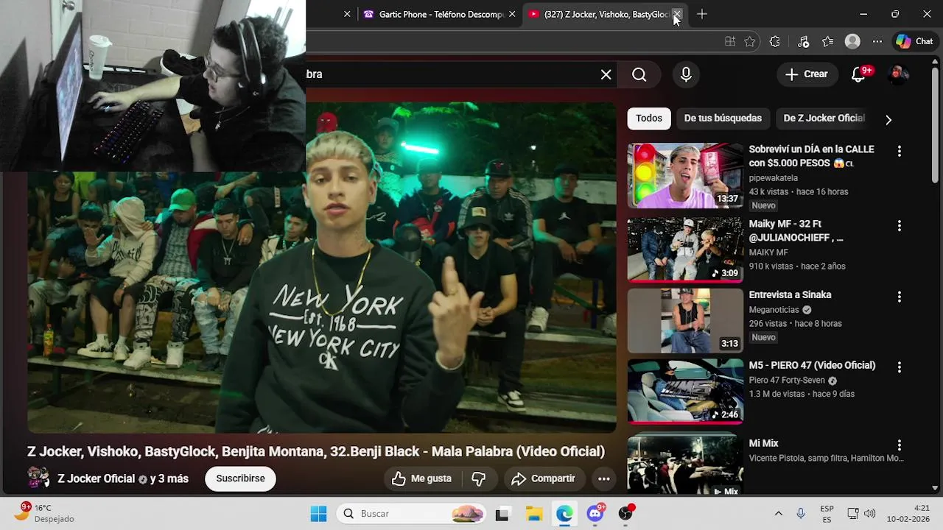Screen dimensions: 943x530
Task: Add this page to favorites star
Action: pos(750,42)
